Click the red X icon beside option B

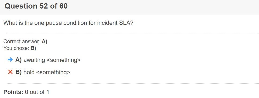point(10,72)
